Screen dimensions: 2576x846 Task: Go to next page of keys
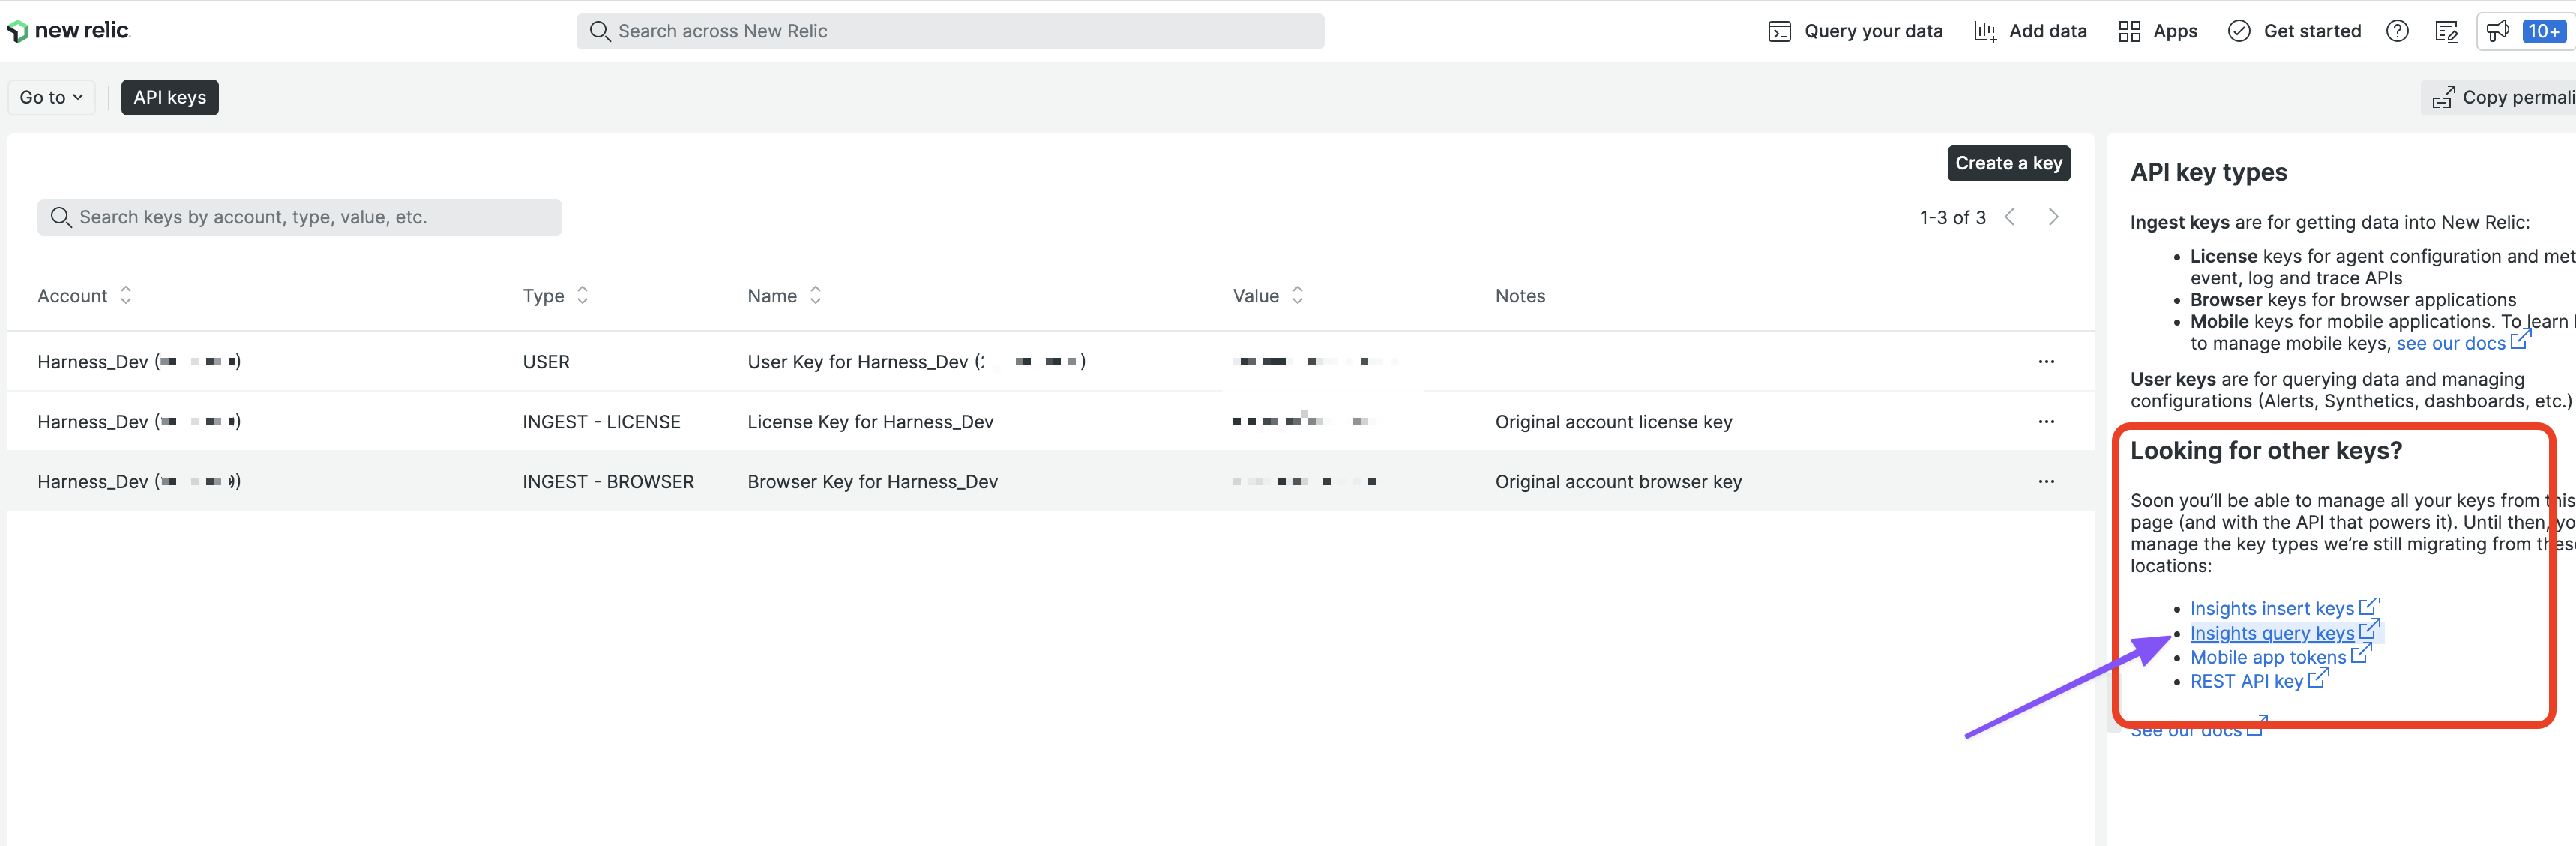[x=2053, y=217]
